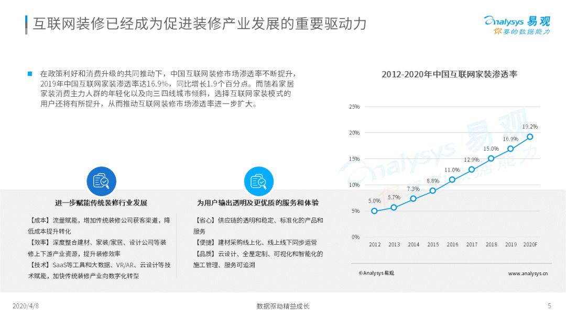The width and height of the screenshot is (566, 318).
Task: Select the 2015 data point at 8.8%
Action: click(433, 191)
